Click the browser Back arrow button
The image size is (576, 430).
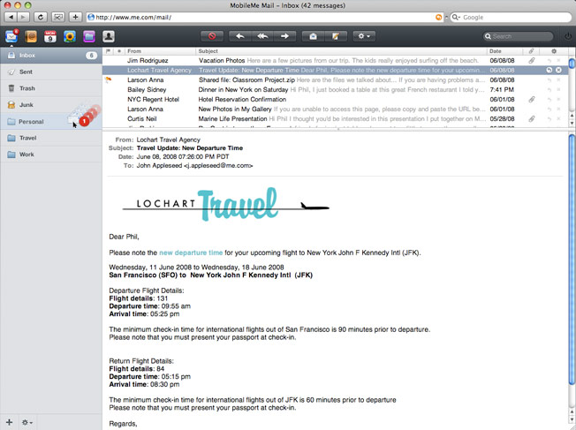click(11, 18)
